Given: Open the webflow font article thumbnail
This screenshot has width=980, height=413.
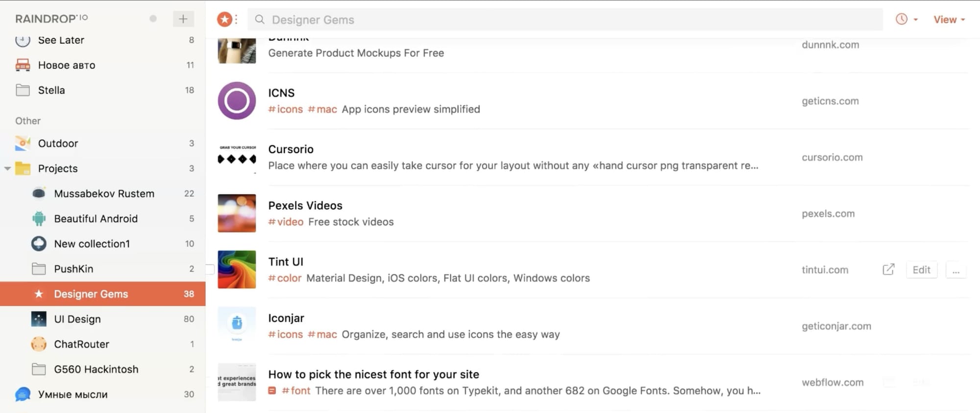Looking at the screenshot, I should pyautogui.click(x=237, y=382).
